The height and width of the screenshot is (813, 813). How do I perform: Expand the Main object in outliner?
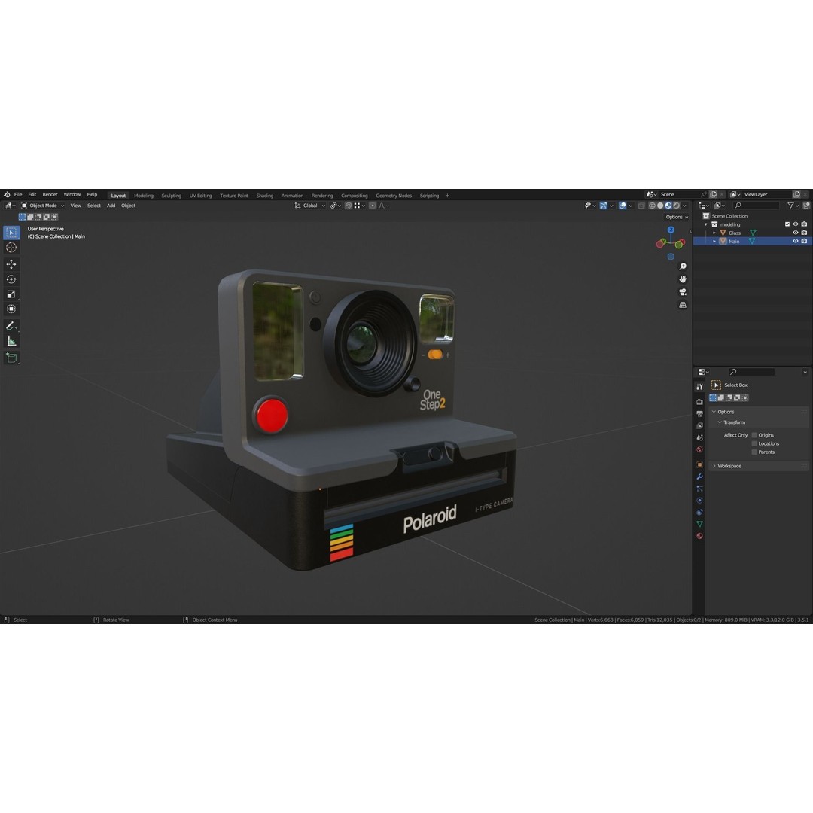(x=714, y=241)
